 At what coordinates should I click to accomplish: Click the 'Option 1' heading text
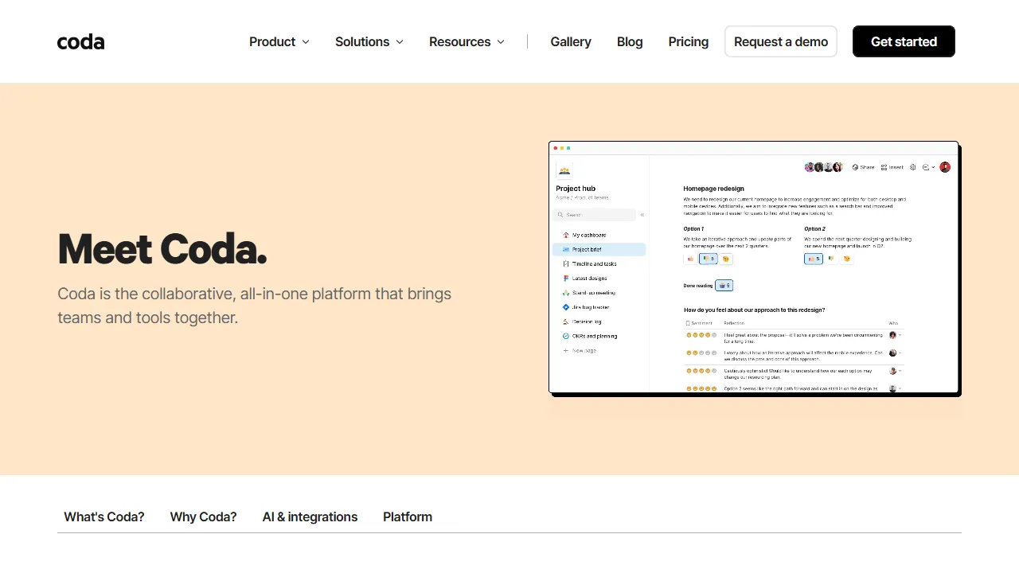[x=693, y=228]
